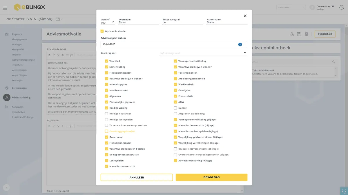This screenshot has width=348, height=195.
Task: Collapse the sidebar with the chevron button
Action: coord(6,187)
